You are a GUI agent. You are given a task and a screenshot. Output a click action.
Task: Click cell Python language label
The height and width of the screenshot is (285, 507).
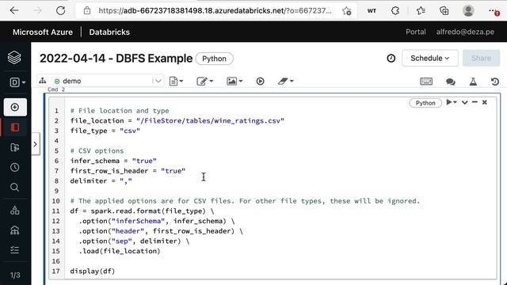425,103
